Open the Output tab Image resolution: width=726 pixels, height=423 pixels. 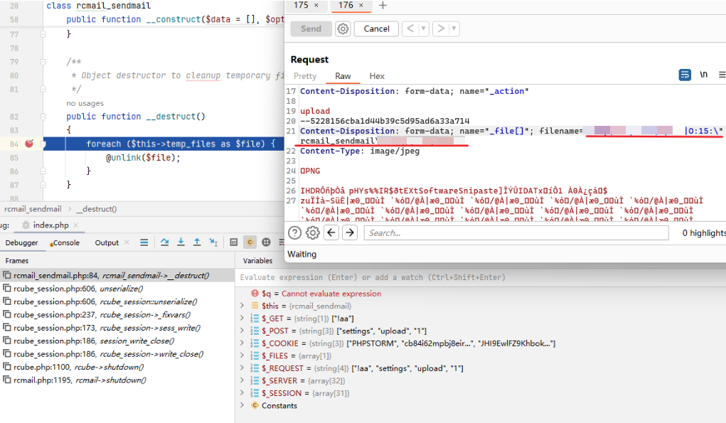107,242
